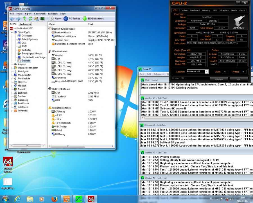Click the Adatbázis icon in tree
Viewport: 253px width, 203px height.
[15, 107]
